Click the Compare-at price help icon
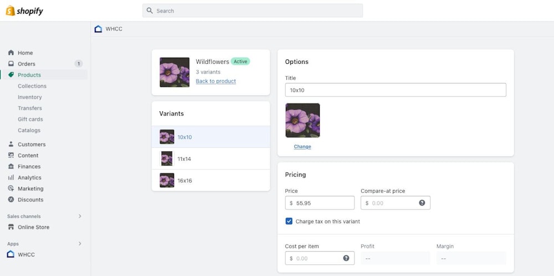Viewport: 554px width, 276px height. 422,203
